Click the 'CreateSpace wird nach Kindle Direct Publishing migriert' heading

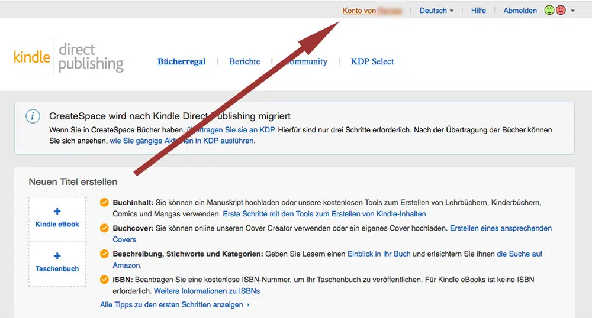pyautogui.click(x=170, y=116)
